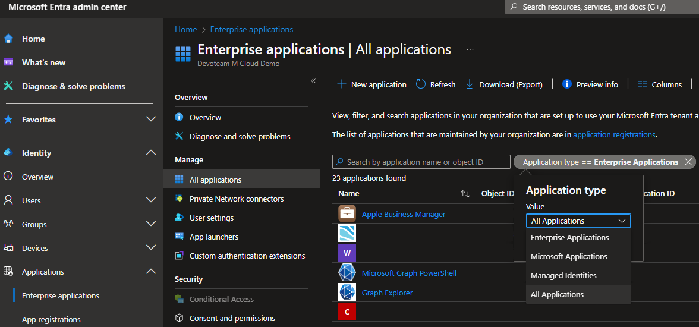Click the Consent and permissions cube icon

coord(180,318)
